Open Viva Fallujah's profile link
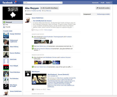 click(14, 66)
